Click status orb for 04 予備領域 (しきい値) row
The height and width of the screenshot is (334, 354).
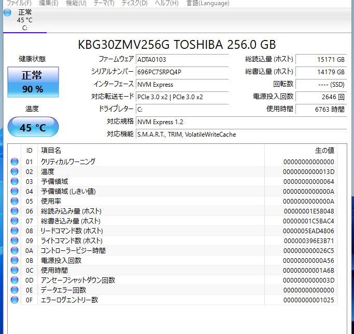[x=15, y=191]
